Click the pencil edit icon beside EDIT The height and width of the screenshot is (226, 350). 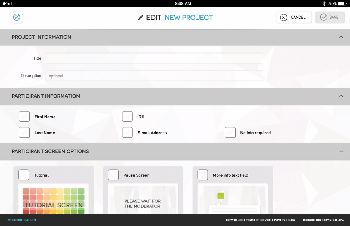(140, 18)
